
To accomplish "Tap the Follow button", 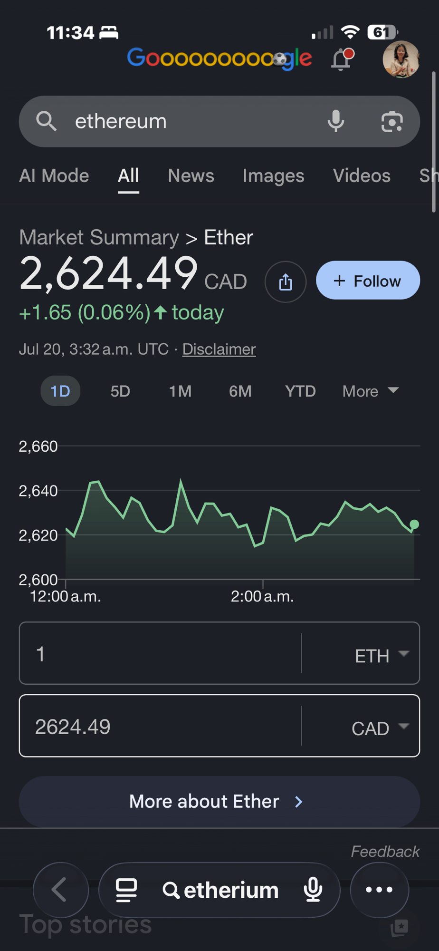I will pyautogui.click(x=368, y=280).
